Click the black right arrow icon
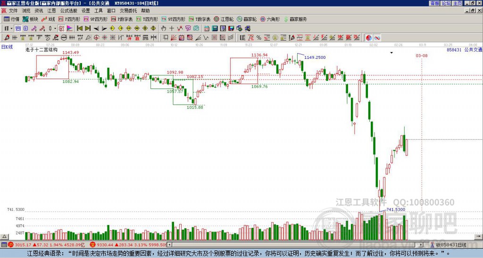 pyautogui.click(x=104, y=28)
